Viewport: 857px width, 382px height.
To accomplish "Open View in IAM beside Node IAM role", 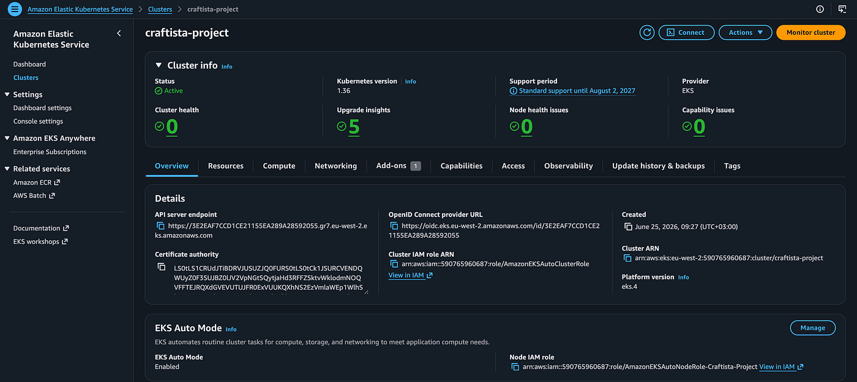I will [x=781, y=367].
